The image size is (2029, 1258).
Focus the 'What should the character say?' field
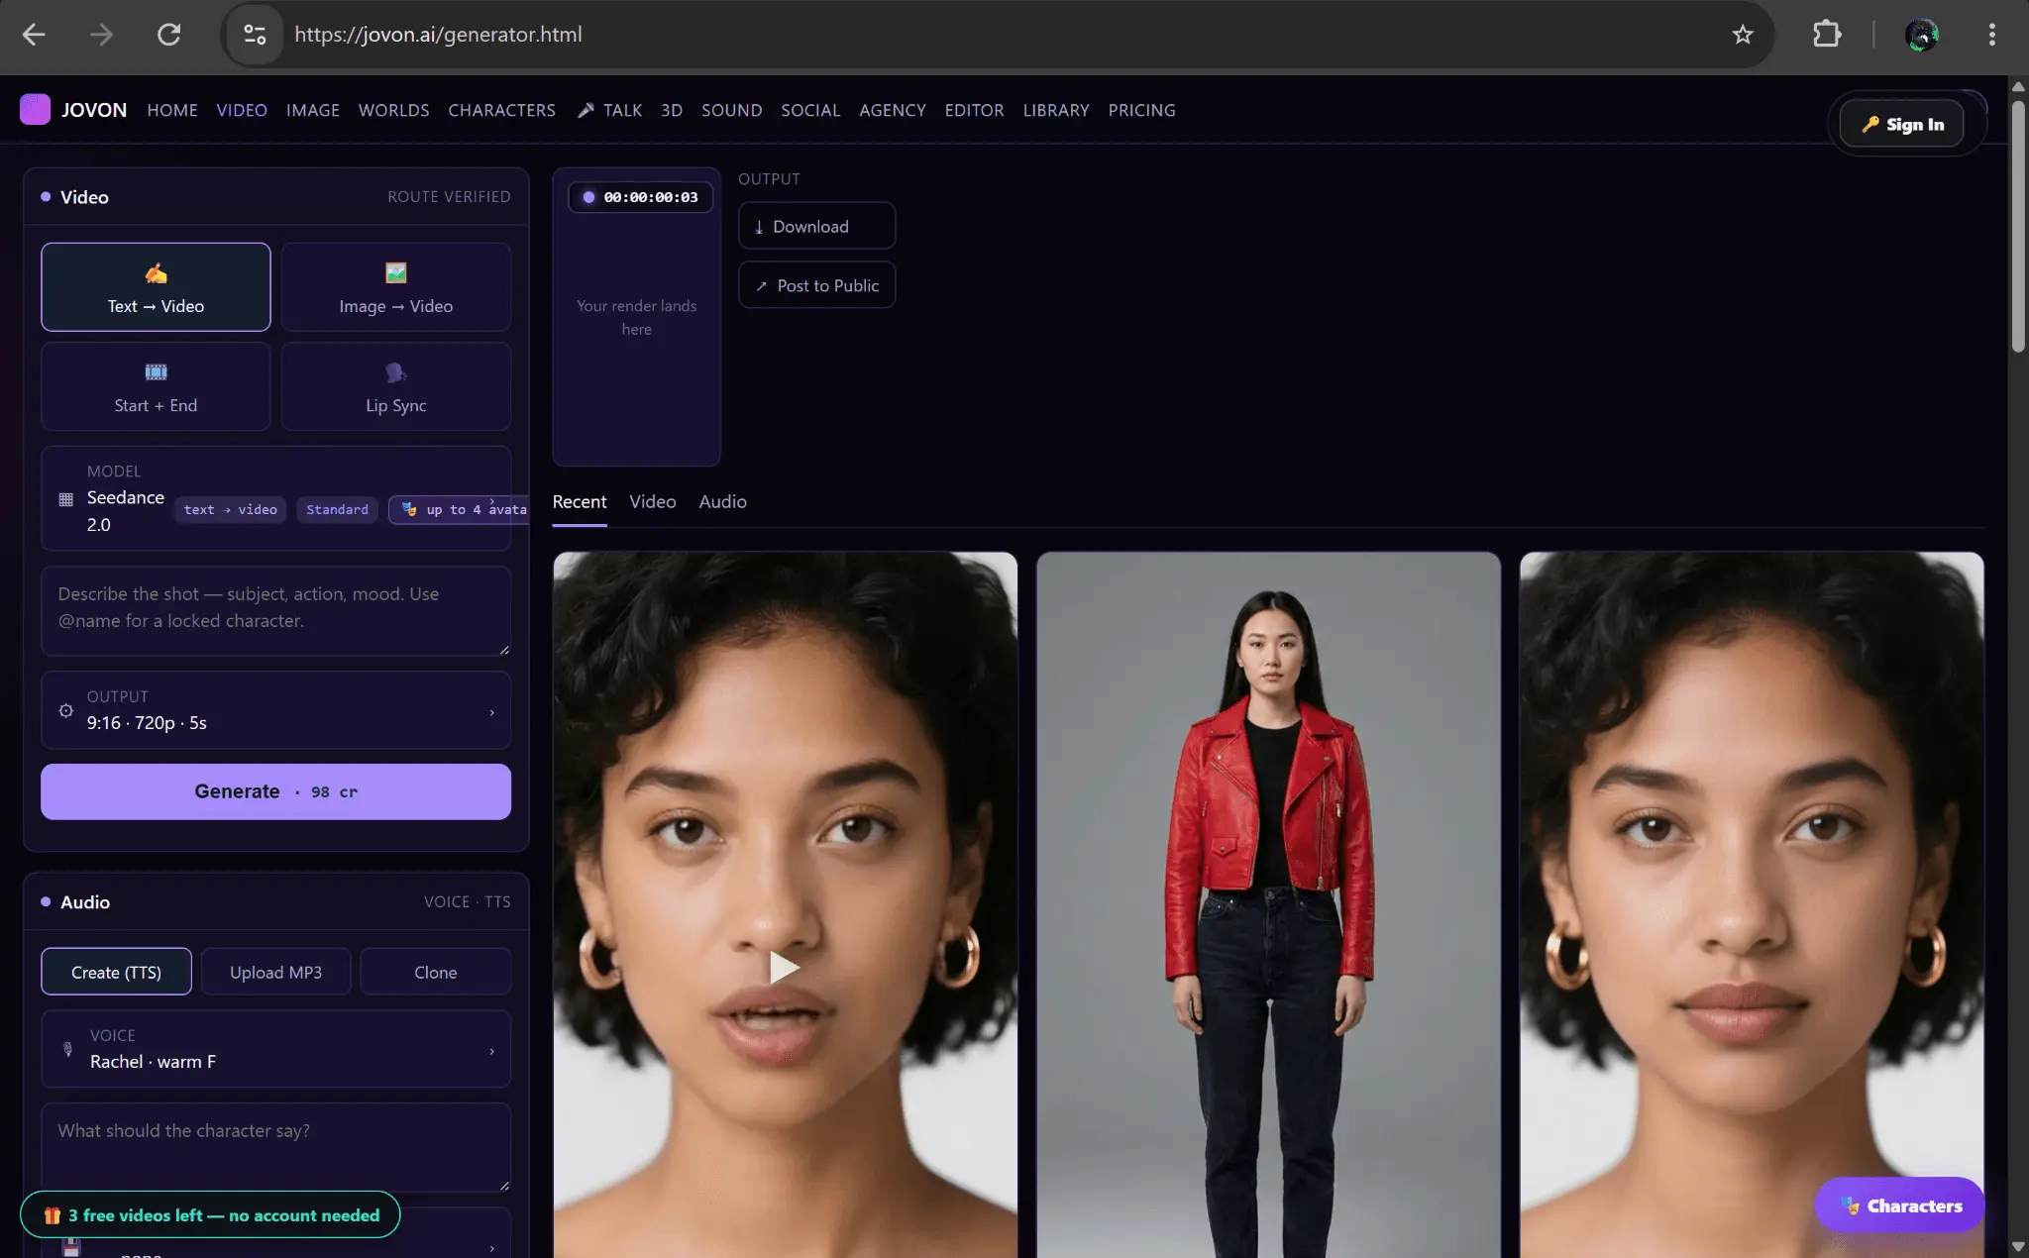(276, 1147)
